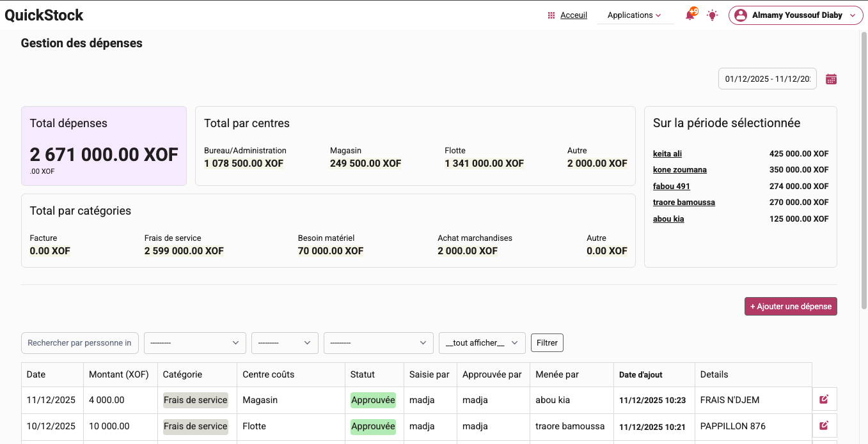The height and width of the screenshot is (444, 868).
Task: Click the user avatar icon
Action: pyautogui.click(x=741, y=15)
